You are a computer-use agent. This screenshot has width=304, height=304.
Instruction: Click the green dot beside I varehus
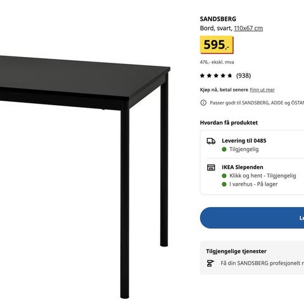[x=224, y=184]
